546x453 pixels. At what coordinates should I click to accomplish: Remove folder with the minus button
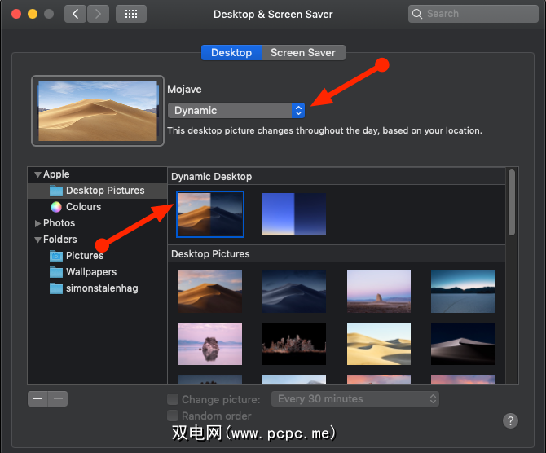58,398
